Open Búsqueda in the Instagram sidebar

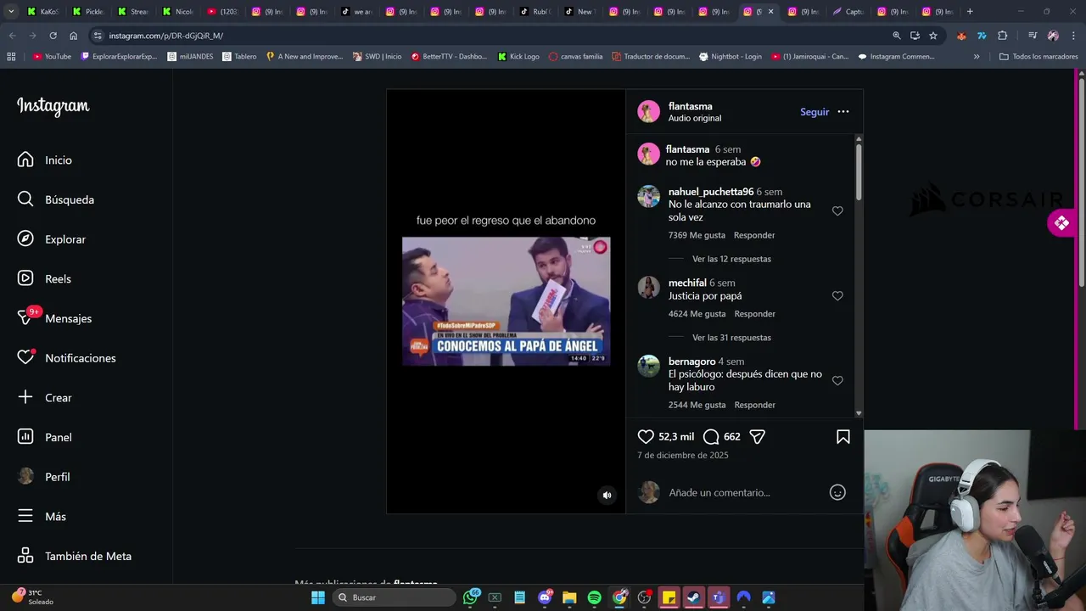56,199
